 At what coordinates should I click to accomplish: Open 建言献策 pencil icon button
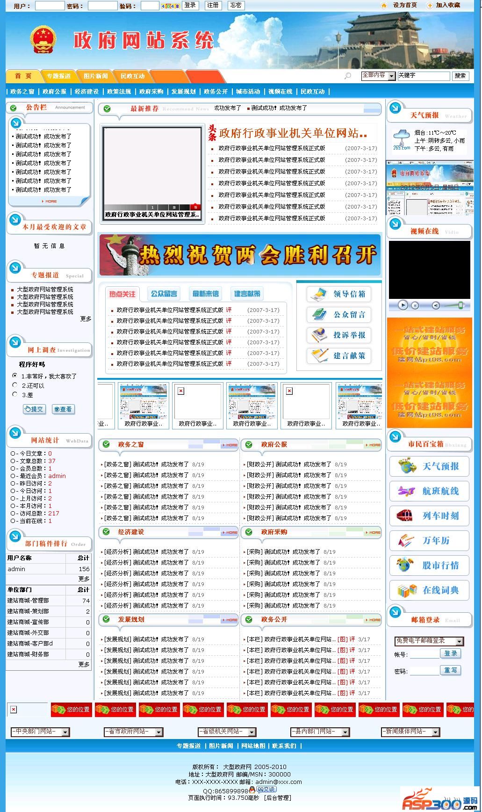[x=339, y=356]
